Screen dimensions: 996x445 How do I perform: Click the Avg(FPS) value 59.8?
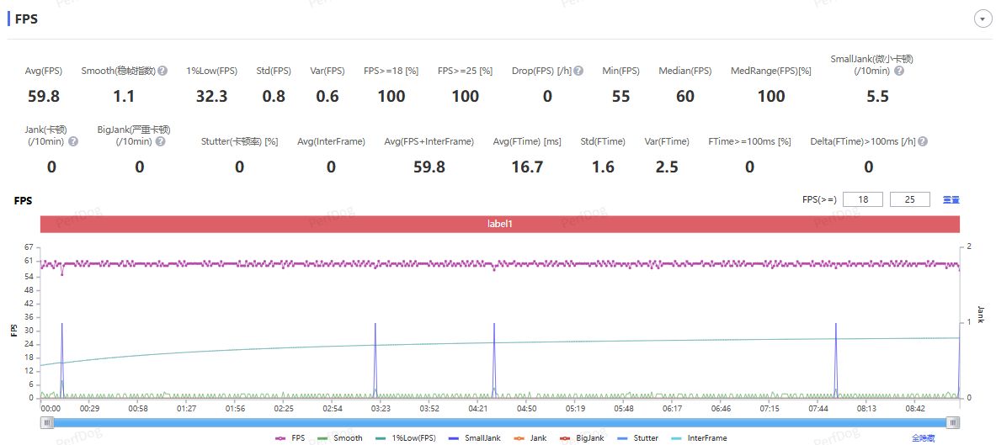pos(44,97)
